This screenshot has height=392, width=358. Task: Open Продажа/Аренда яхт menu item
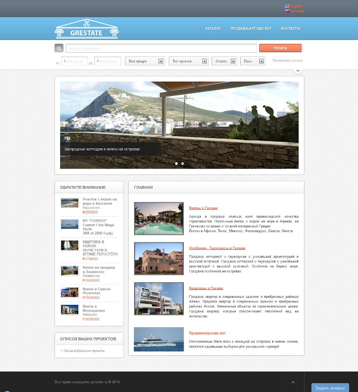coord(251,28)
